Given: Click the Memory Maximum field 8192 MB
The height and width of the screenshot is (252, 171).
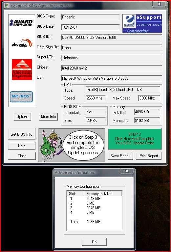Looking at the screenshot, I should click(x=147, y=120).
